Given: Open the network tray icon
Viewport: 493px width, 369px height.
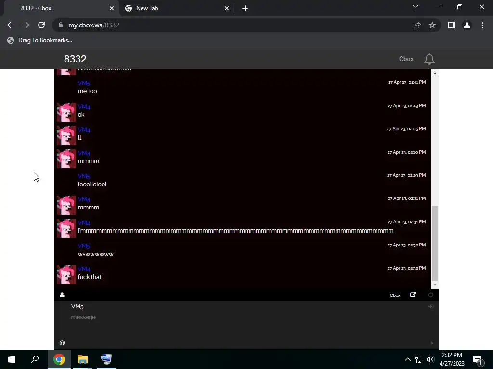Looking at the screenshot, I should click(419, 359).
